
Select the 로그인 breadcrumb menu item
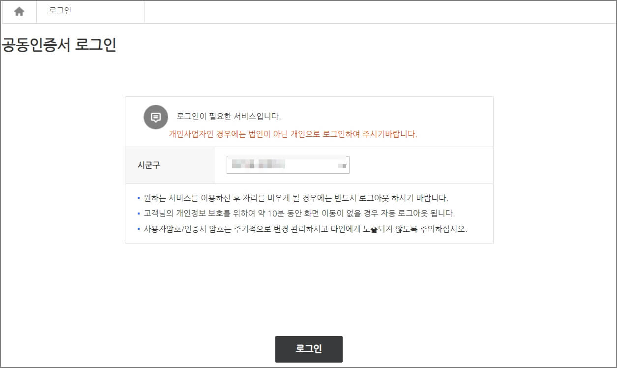pyautogui.click(x=59, y=11)
